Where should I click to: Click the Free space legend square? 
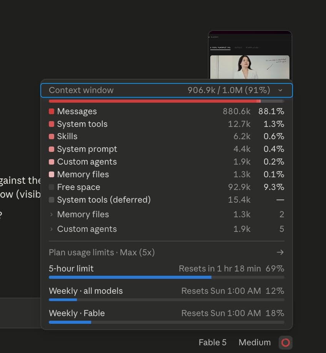52,187
